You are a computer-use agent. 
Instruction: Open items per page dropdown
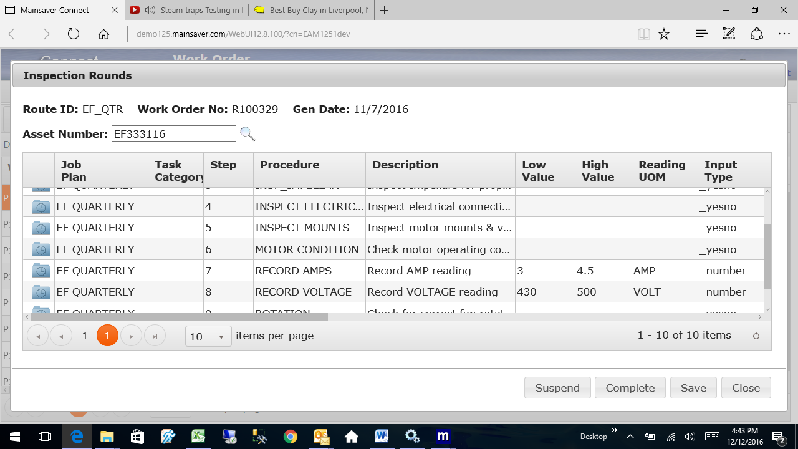208,337
